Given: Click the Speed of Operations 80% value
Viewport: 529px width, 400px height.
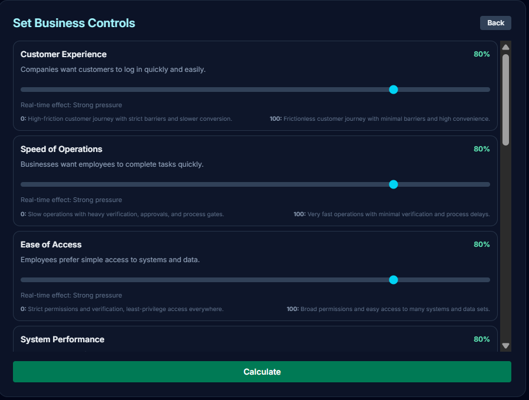Looking at the screenshot, I should 481,149.
